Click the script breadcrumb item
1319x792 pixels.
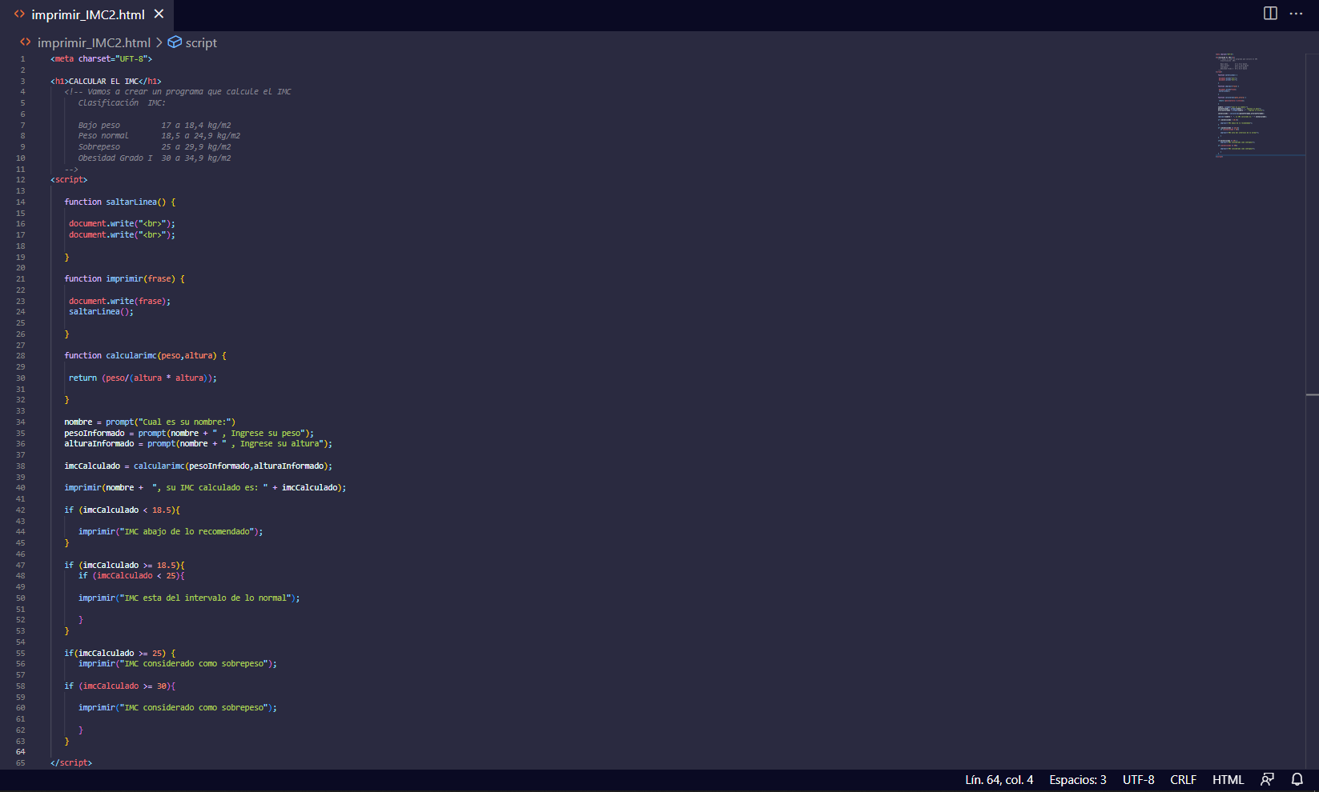pyautogui.click(x=201, y=42)
